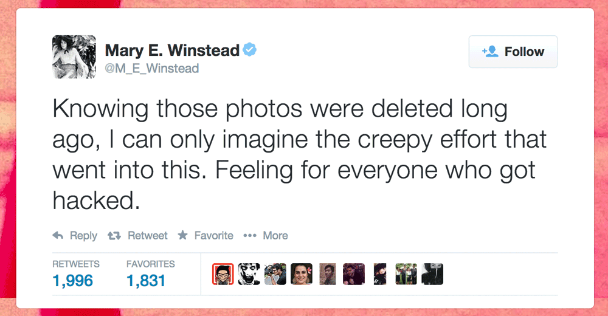Open Mary E. Winstead's profile picture

click(74, 57)
